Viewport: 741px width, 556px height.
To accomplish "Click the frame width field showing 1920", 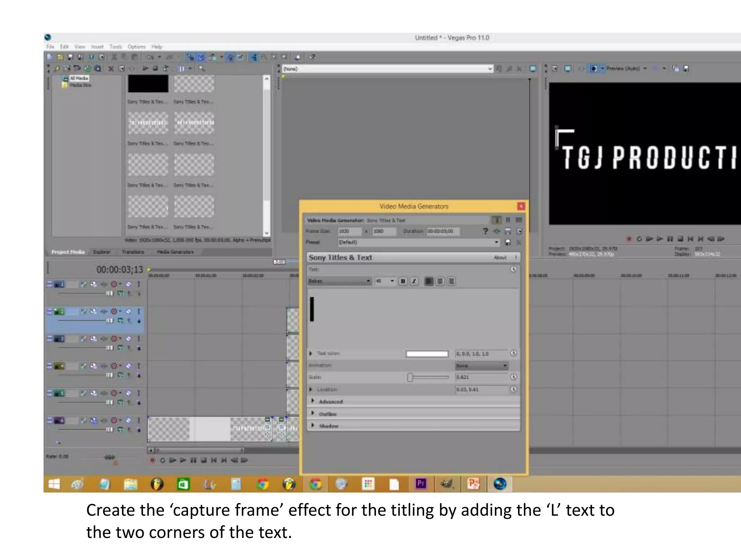I will (x=350, y=231).
